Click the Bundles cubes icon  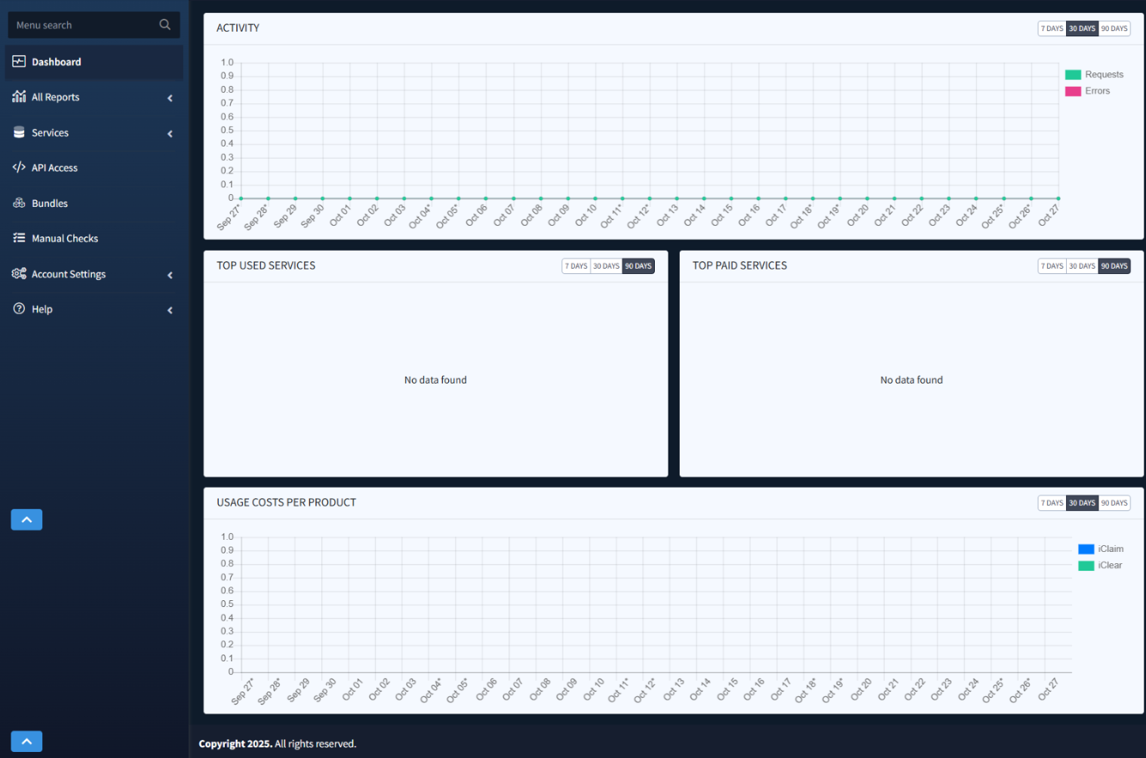[19, 203]
